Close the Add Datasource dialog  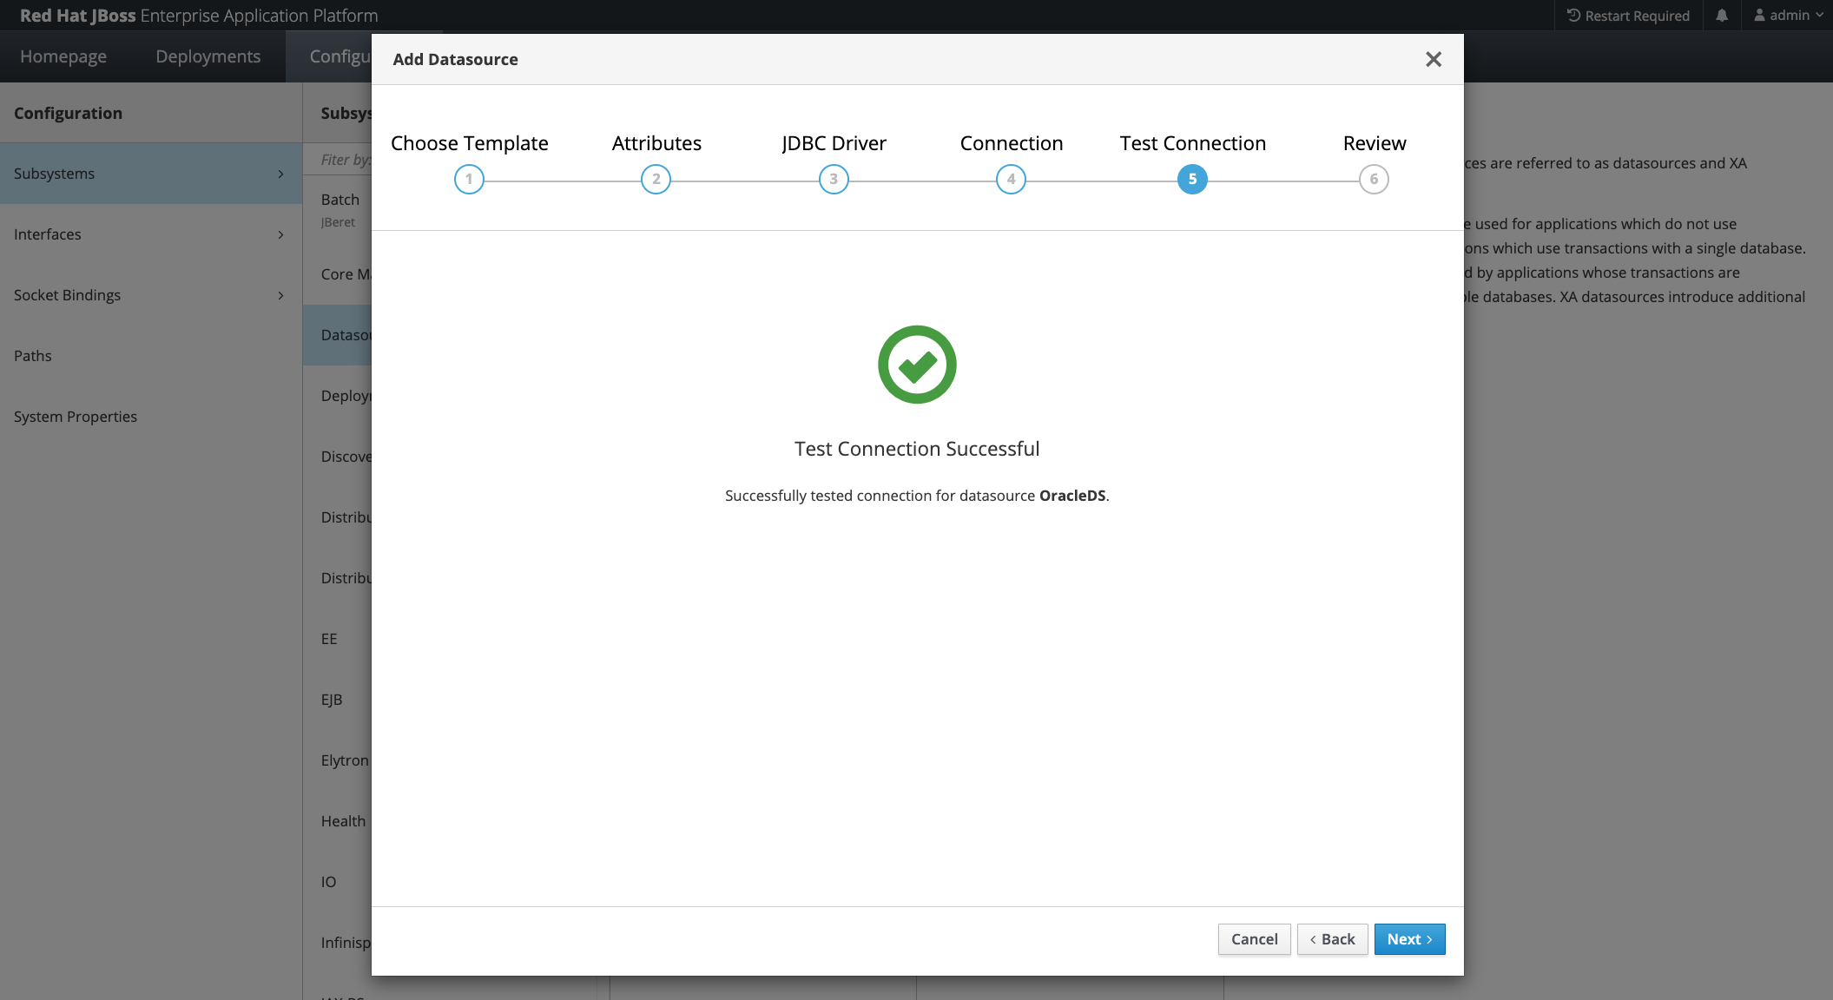(1434, 59)
